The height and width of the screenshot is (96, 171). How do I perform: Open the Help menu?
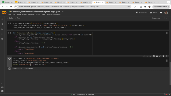tap(44, 14)
